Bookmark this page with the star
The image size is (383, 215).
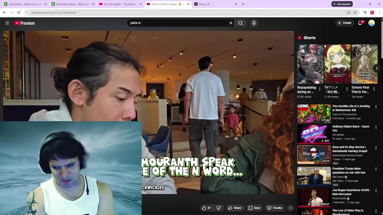tap(355, 13)
